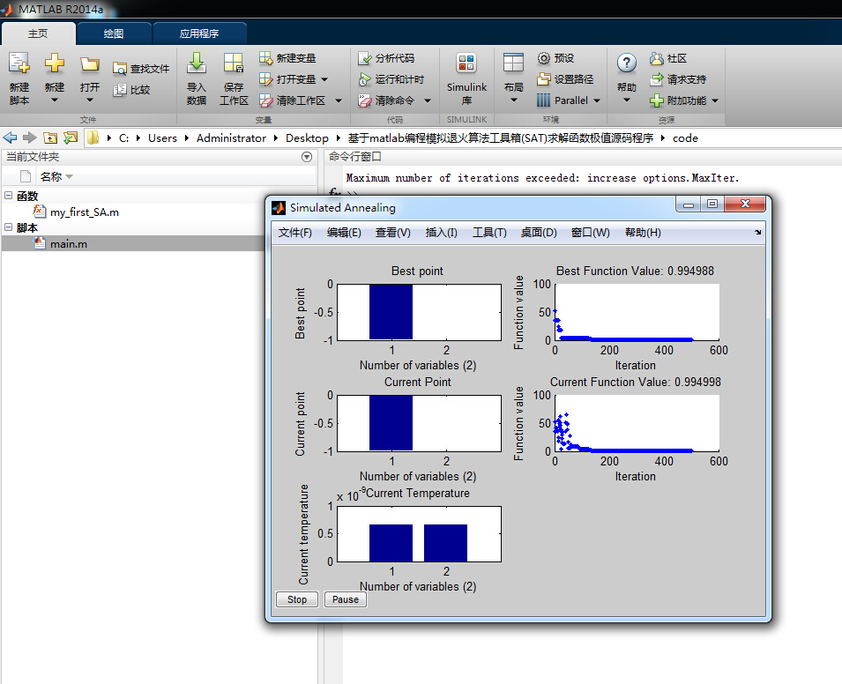Screen dimensions: 842x684
Task: Open 预设 preferences gear icon
Action: pyautogui.click(x=543, y=58)
